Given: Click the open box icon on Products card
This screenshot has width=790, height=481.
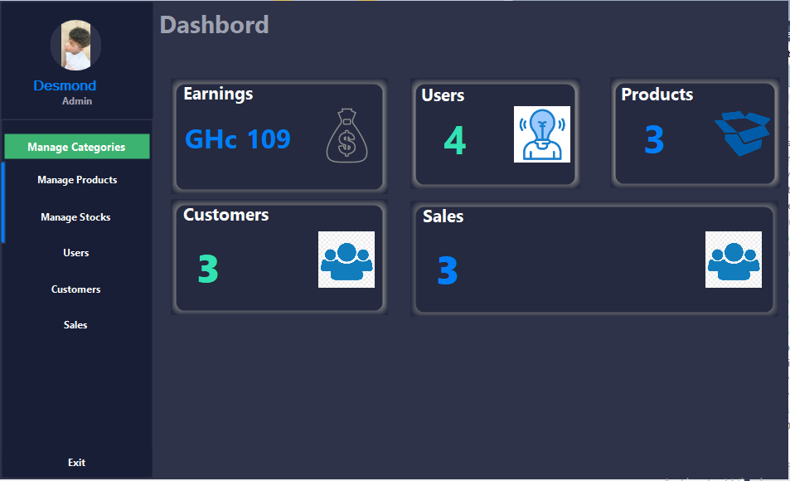Looking at the screenshot, I should click(x=742, y=133).
